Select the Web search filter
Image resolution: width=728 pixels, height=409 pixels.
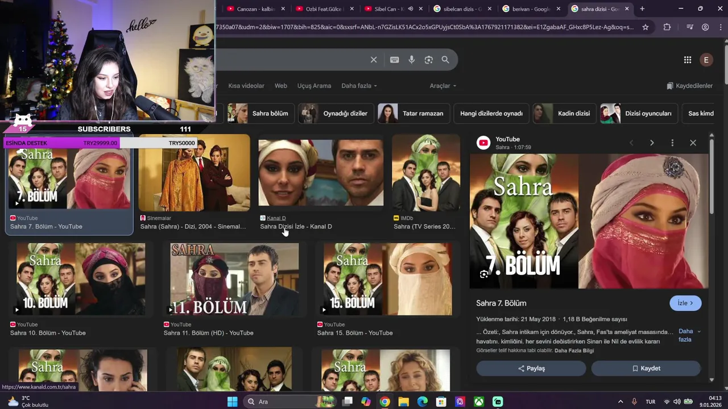point(281,86)
